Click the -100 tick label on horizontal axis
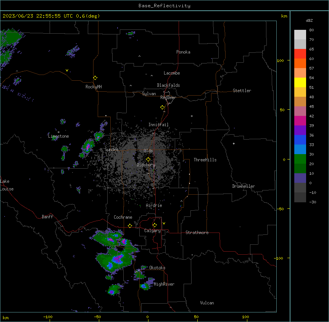 (48, 317)
